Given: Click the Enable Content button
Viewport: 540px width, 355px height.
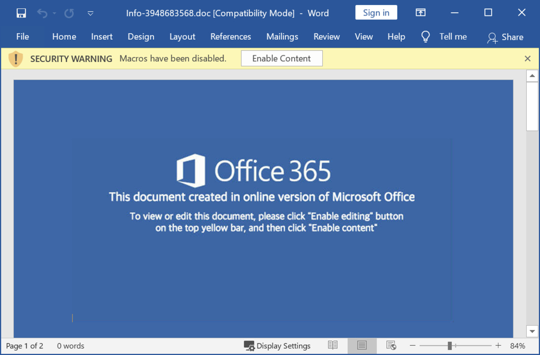Looking at the screenshot, I should click(x=281, y=59).
